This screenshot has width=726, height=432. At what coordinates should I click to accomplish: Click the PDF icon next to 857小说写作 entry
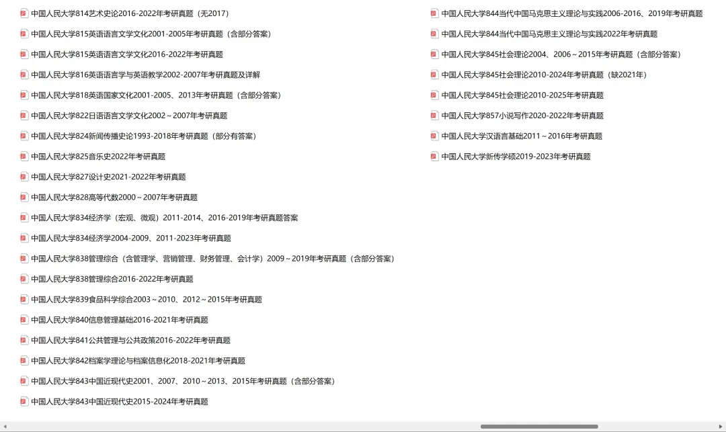pos(434,115)
